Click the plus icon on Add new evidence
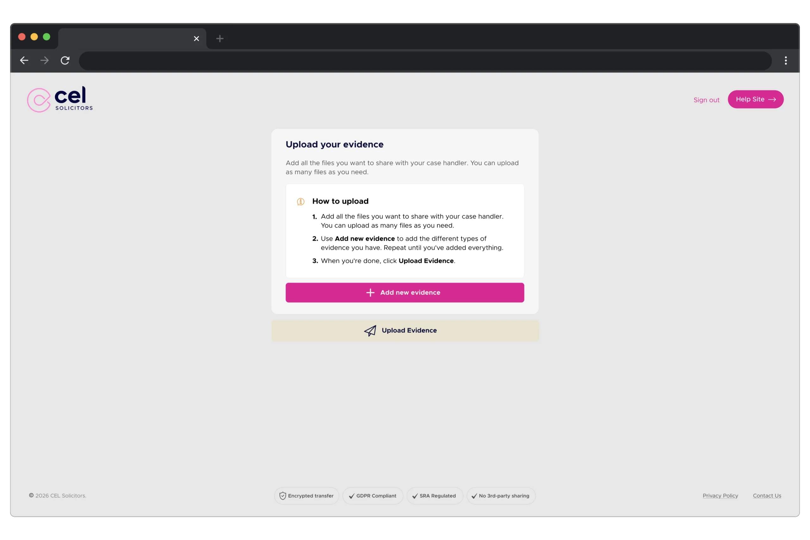This screenshot has width=810, height=540. 370,292
